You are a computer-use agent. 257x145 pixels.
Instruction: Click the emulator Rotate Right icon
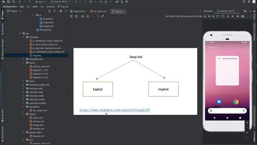coord(223,16)
